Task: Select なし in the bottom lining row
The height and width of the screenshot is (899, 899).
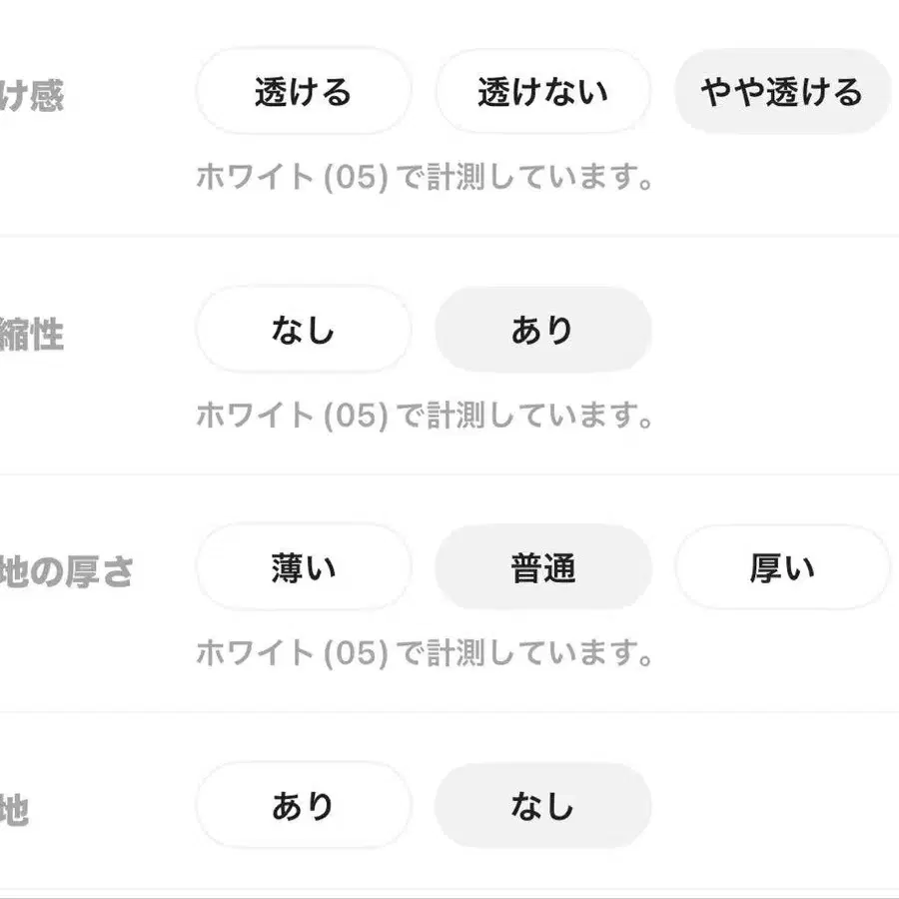Action: 543,805
